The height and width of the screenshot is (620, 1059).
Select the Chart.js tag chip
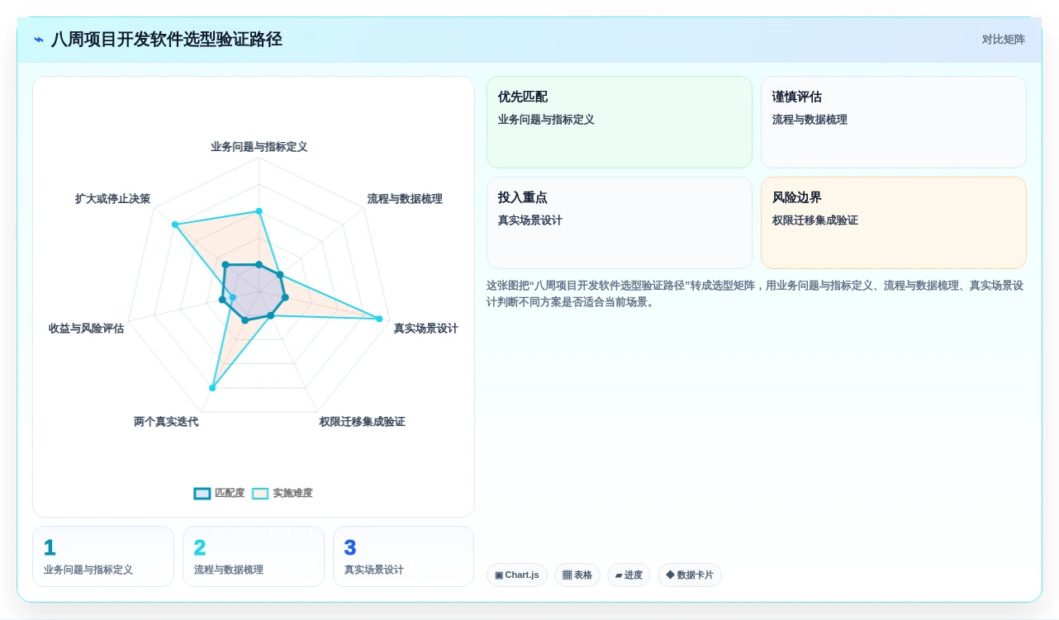(517, 575)
